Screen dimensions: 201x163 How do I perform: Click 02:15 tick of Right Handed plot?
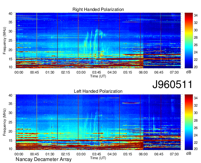pos(66,72)
